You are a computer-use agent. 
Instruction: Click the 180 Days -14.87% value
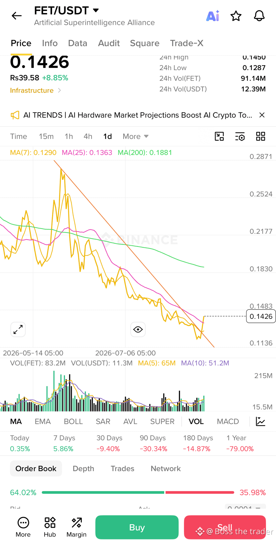point(197,449)
